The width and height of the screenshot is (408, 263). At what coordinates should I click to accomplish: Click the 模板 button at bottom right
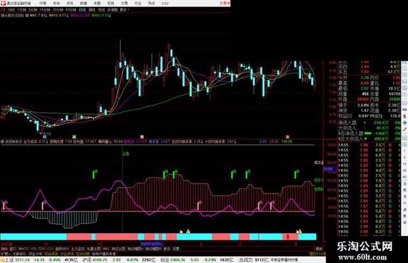pyautogui.click(x=319, y=249)
